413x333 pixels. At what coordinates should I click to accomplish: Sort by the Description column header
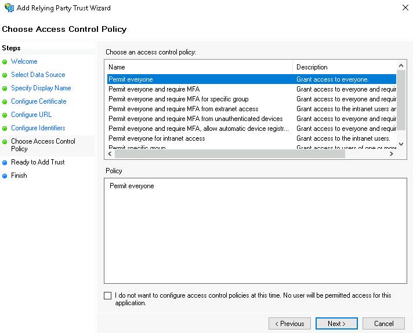point(345,67)
